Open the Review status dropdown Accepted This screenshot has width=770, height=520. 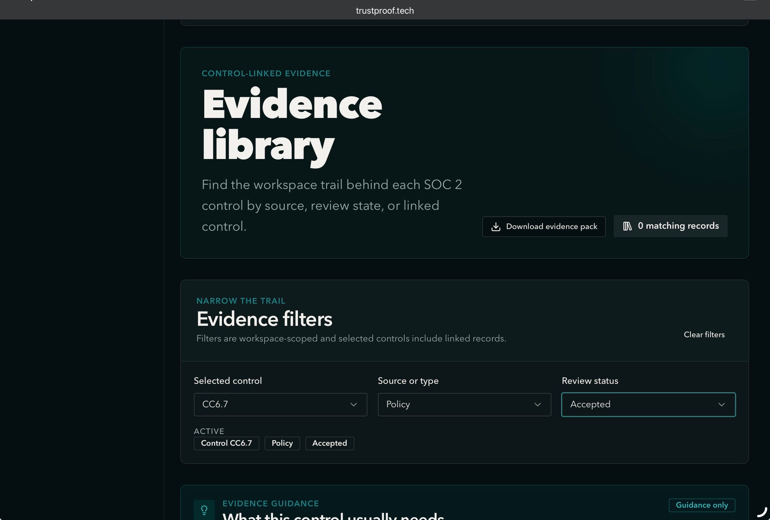point(648,404)
